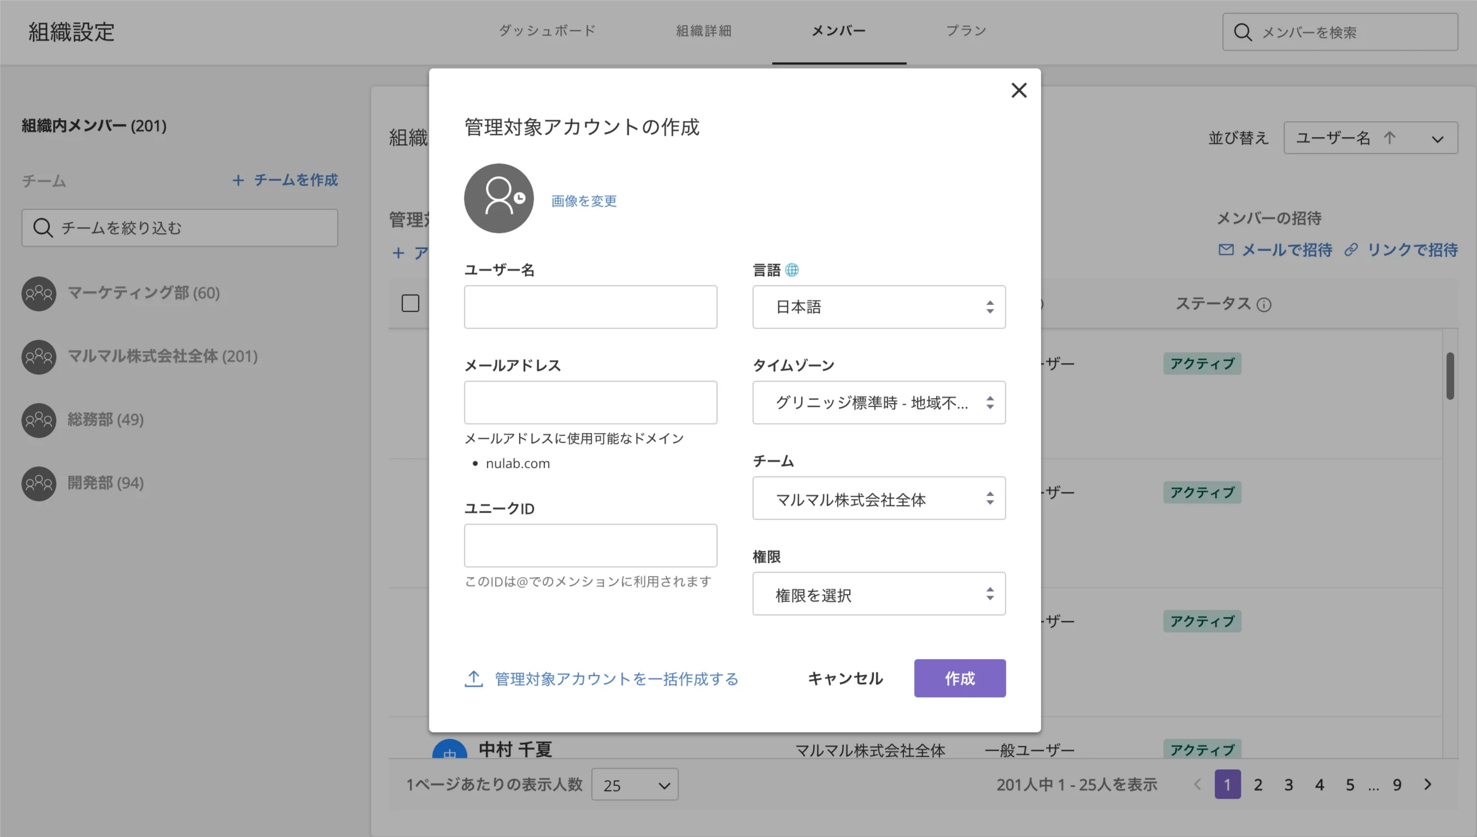Image resolution: width=1477 pixels, height=837 pixels.
Task: Switch to the 組織詳細 tab
Action: pos(703,31)
